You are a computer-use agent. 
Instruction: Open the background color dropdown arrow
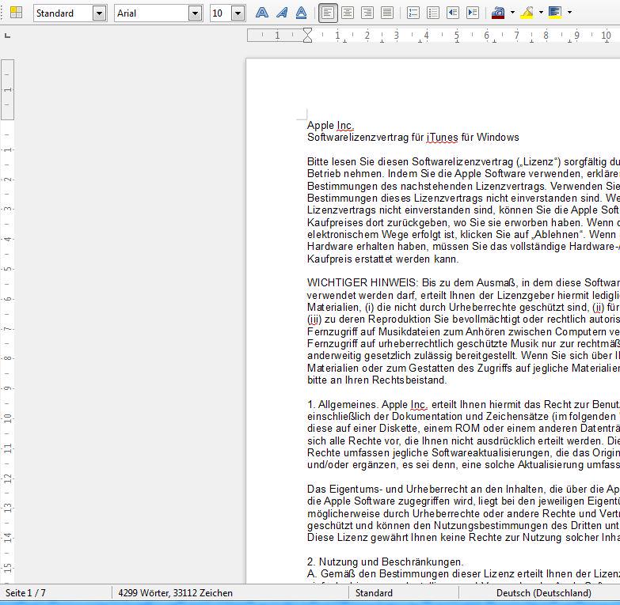pyautogui.click(x=569, y=13)
